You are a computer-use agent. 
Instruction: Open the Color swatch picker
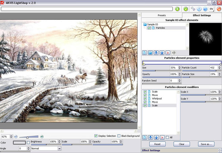click(19, 143)
